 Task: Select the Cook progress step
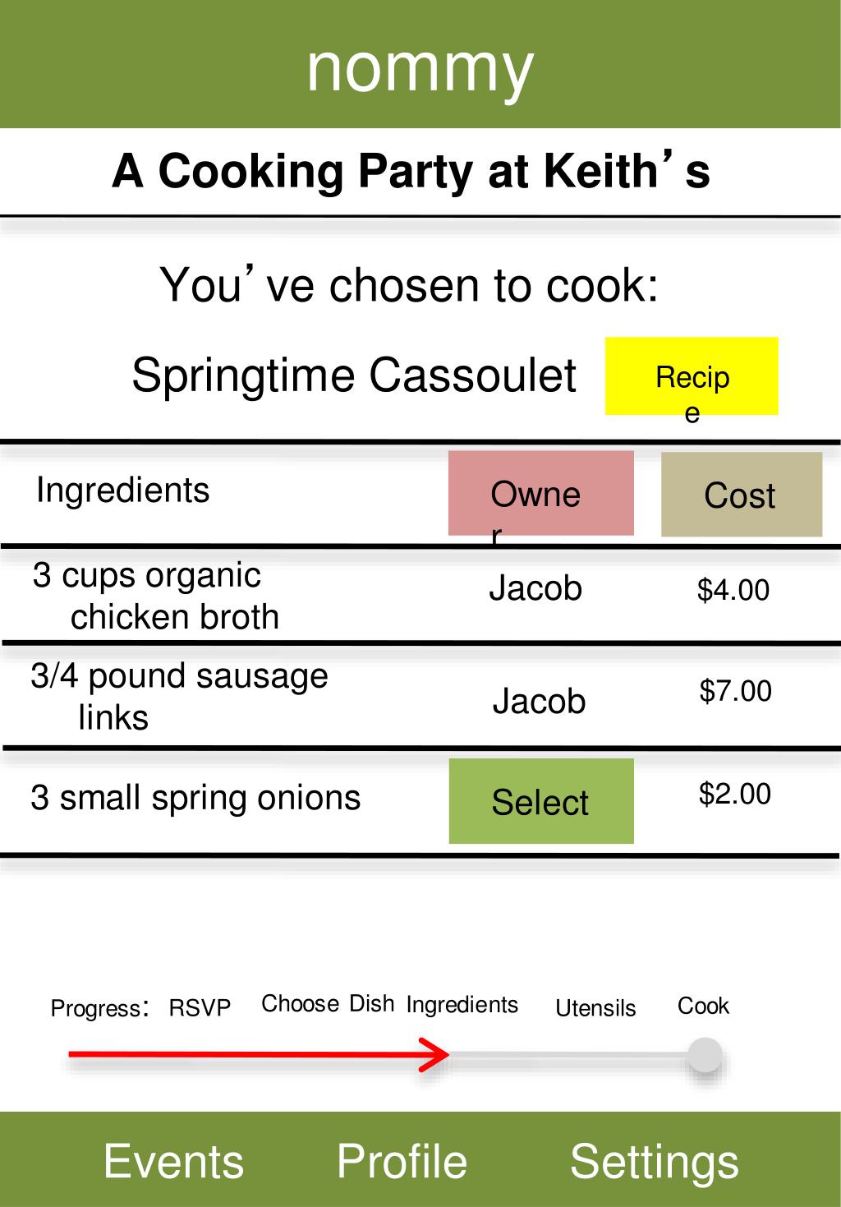tap(703, 1006)
